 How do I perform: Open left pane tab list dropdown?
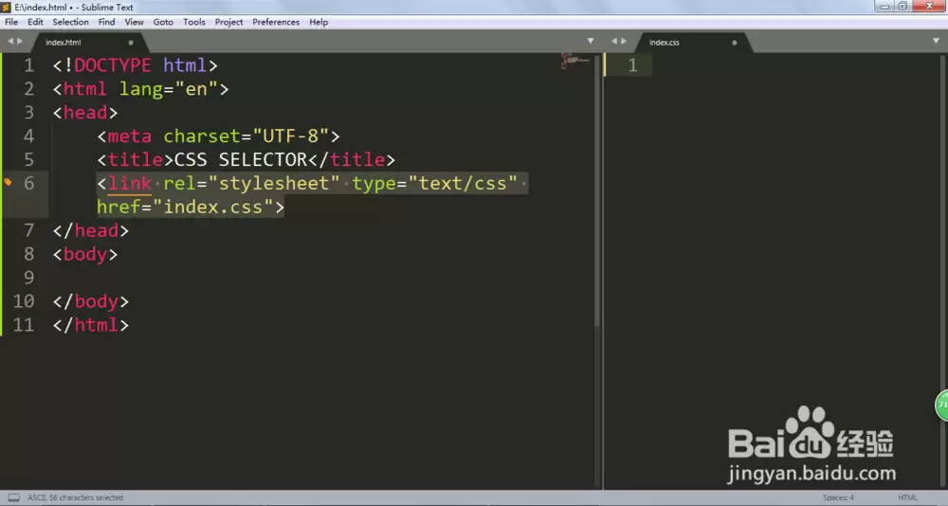click(590, 41)
